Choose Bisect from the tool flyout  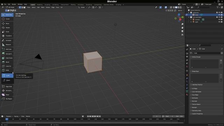tap(8, 80)
